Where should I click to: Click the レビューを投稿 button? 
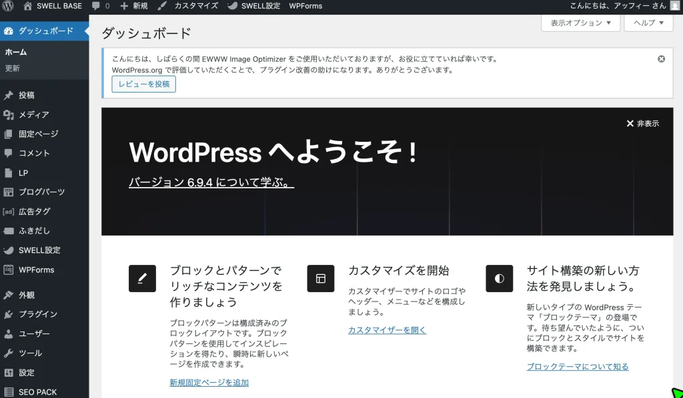pos(143,85)
